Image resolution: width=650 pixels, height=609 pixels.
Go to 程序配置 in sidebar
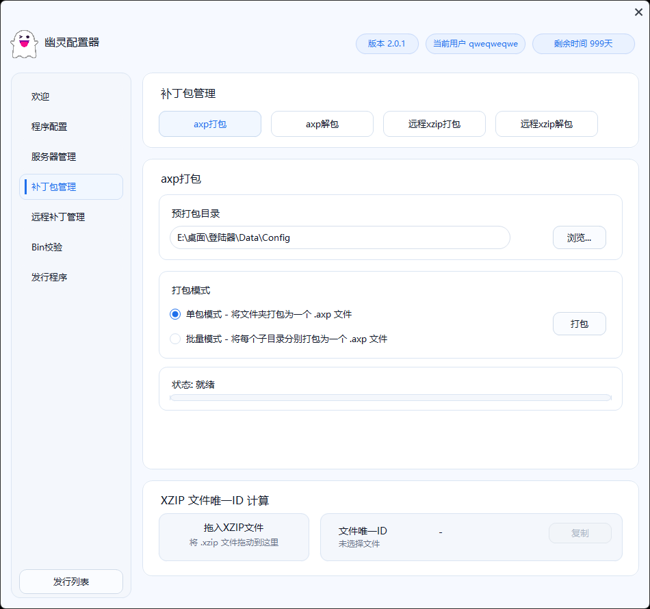tap(71, 127)
